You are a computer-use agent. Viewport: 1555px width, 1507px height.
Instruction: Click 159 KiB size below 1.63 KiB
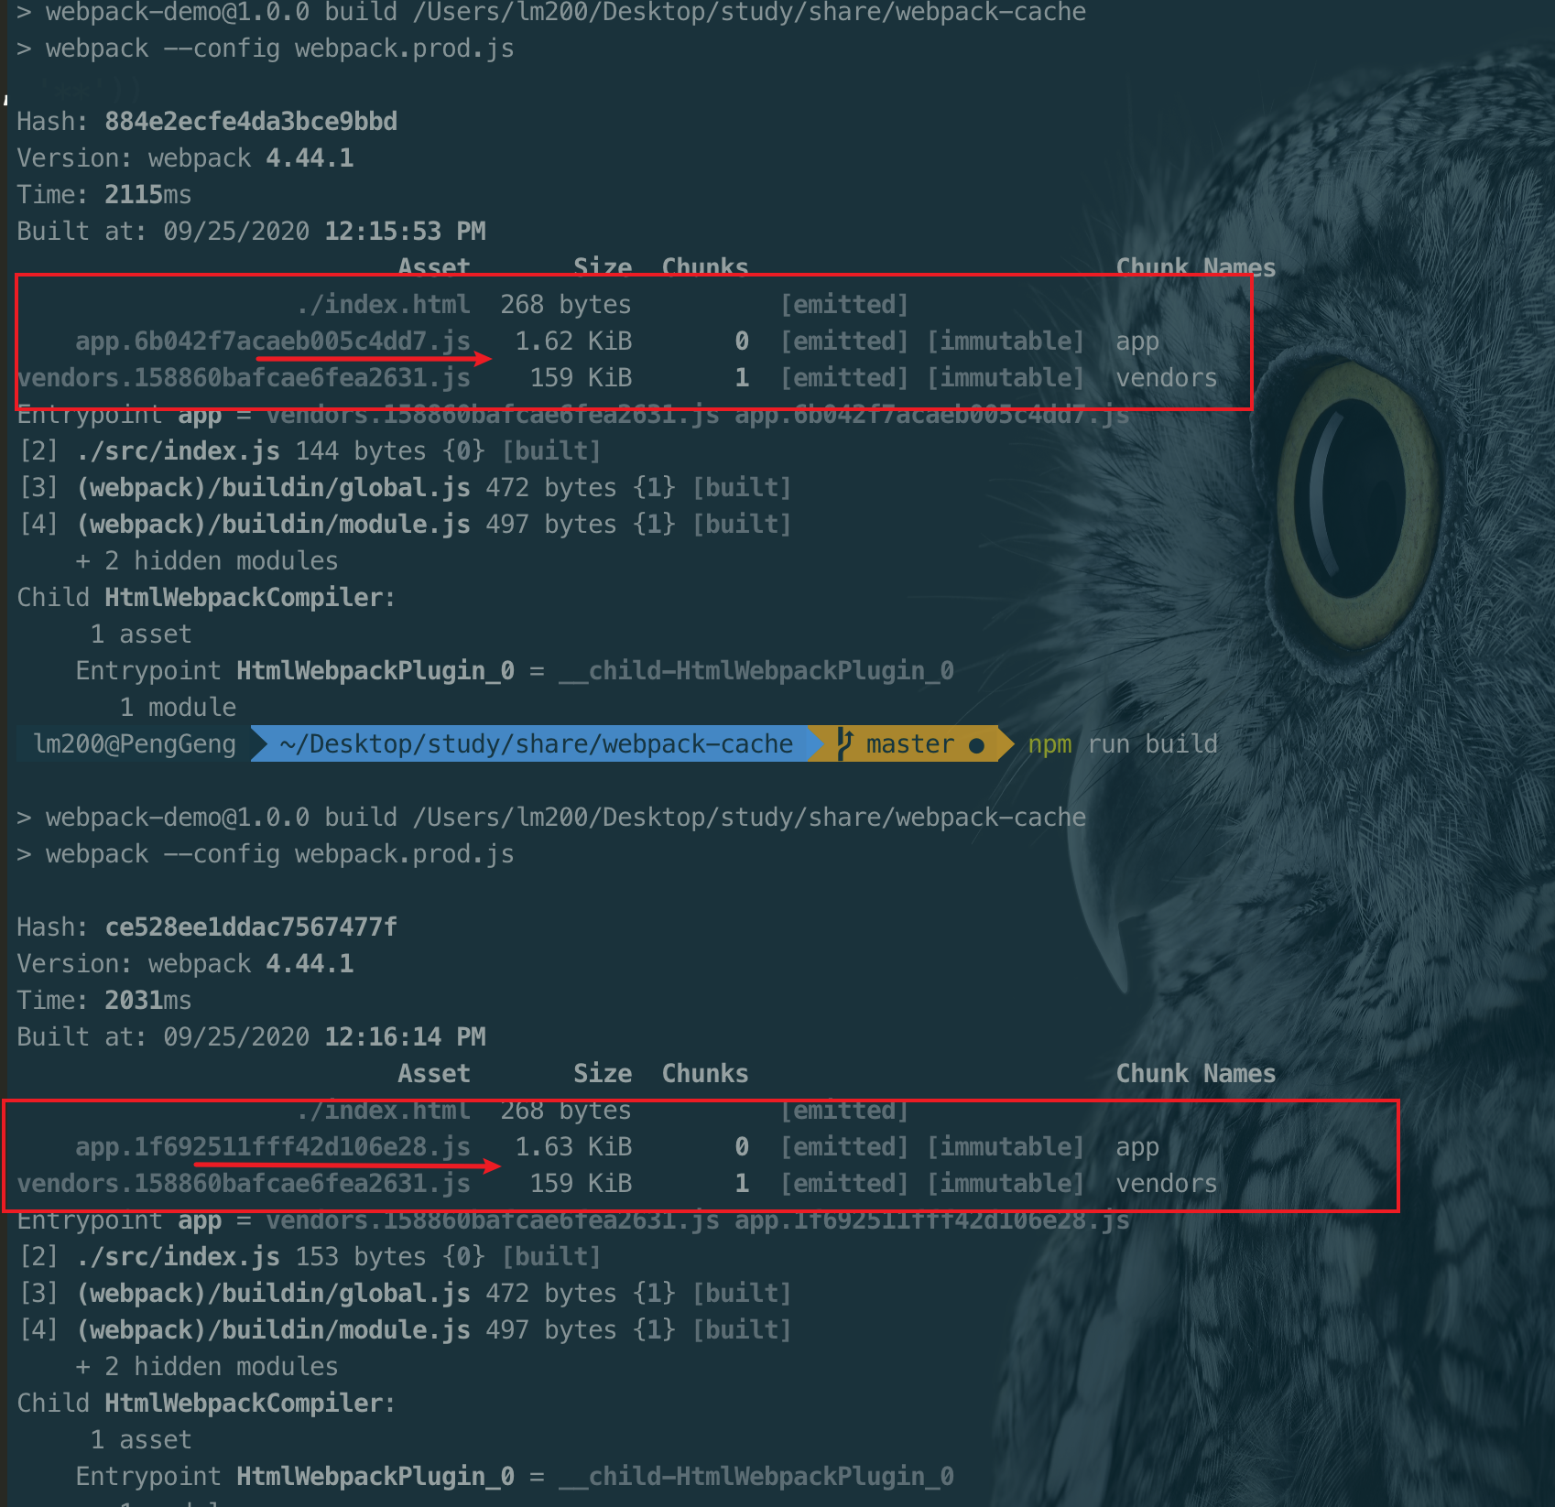[x=581, y=1184]
